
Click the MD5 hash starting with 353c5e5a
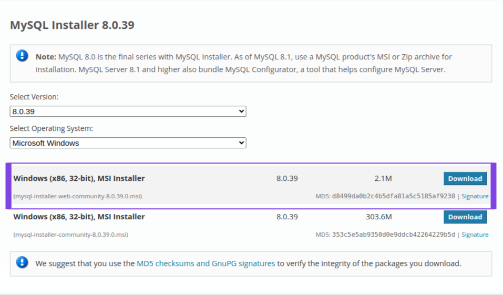click(393, 235)
